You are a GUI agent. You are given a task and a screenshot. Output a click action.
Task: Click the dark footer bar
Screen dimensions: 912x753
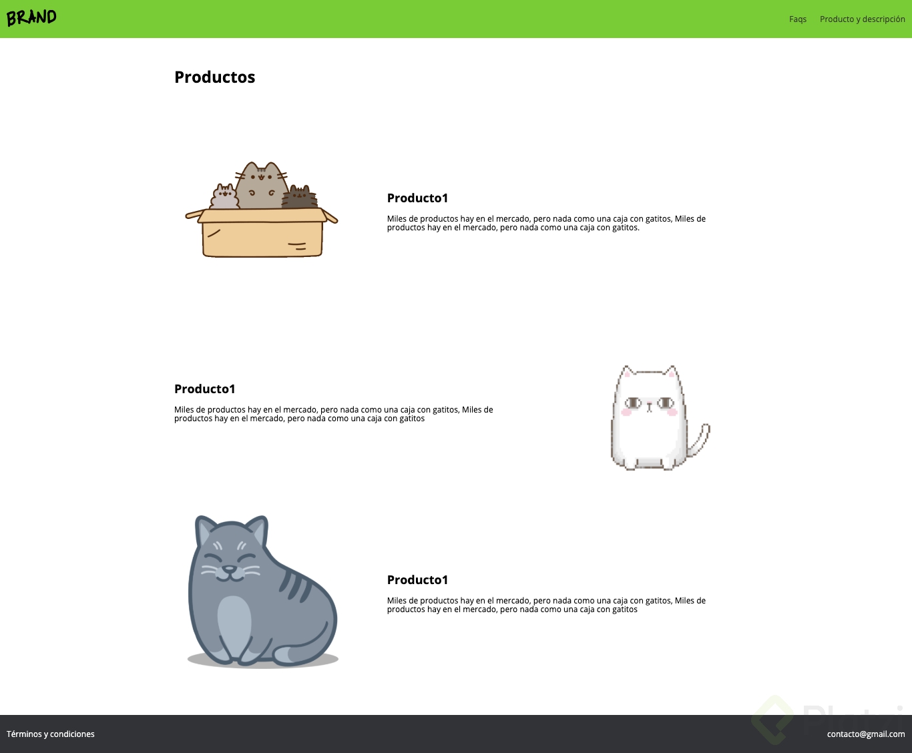[x=456, y=734]
